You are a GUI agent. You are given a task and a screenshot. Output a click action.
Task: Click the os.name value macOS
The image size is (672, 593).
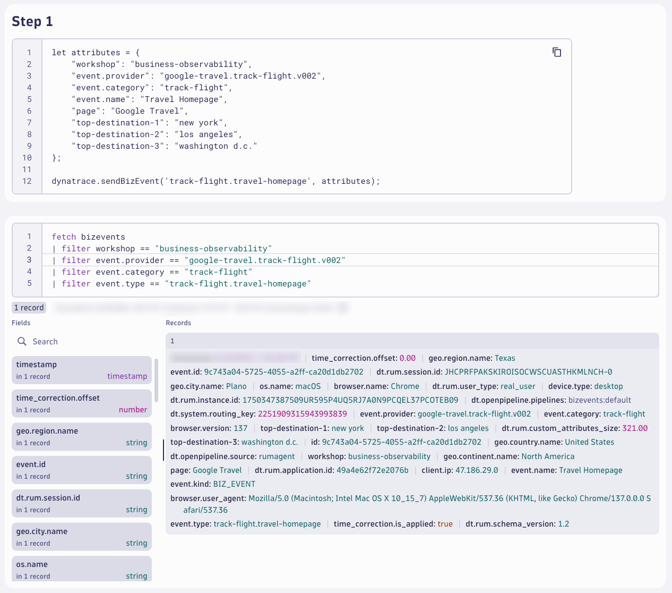(308, 386)
